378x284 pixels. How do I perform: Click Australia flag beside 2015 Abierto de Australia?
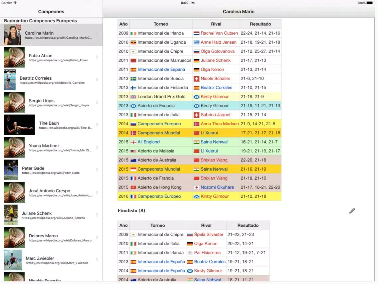133,160
